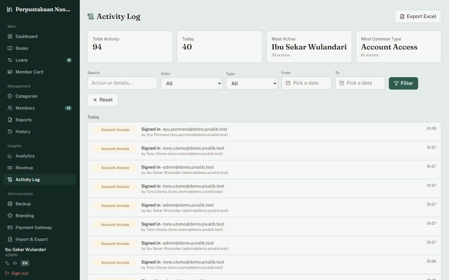Image resolution: width=449 pixels, height=280 pixels.
Task: Click the Revenue banknote icon
Action: pos(10,168)
